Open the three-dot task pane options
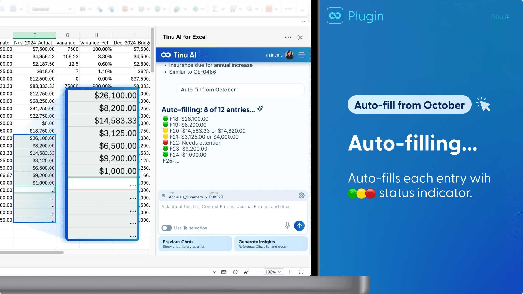523x294 pixels. click(288, 37)
